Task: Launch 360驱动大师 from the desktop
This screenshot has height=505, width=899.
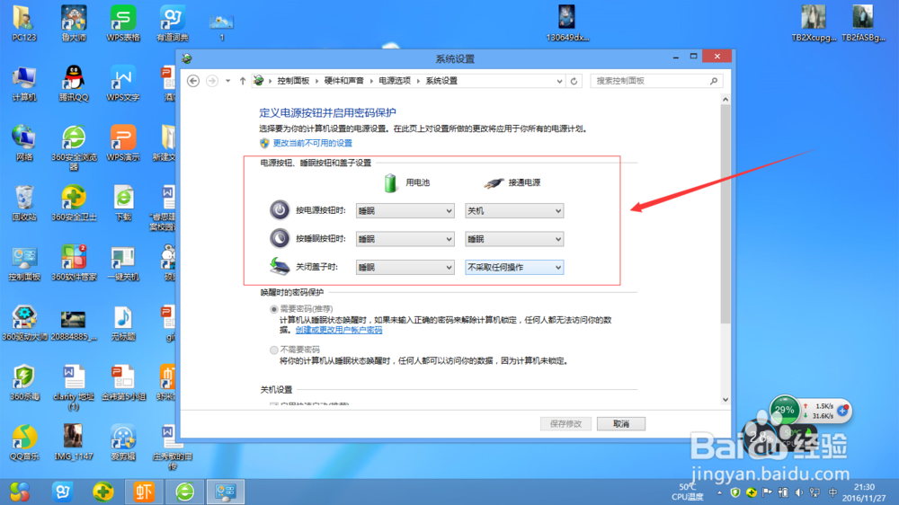Action: pyautogui.click(x=23, y=323)
